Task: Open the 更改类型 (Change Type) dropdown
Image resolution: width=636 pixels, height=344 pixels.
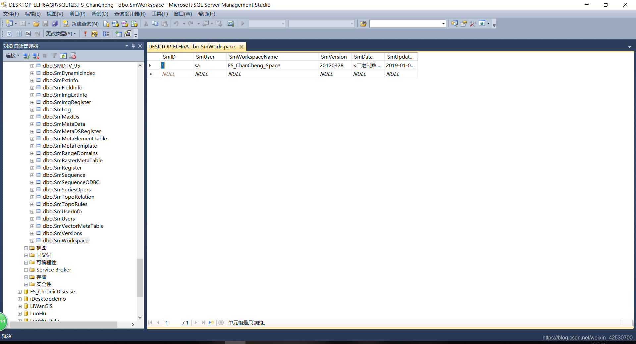Action: 61,33
